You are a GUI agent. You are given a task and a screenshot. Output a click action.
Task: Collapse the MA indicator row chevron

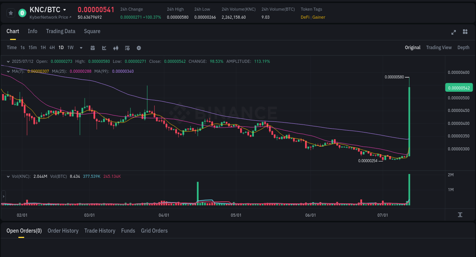coord(8,71)
